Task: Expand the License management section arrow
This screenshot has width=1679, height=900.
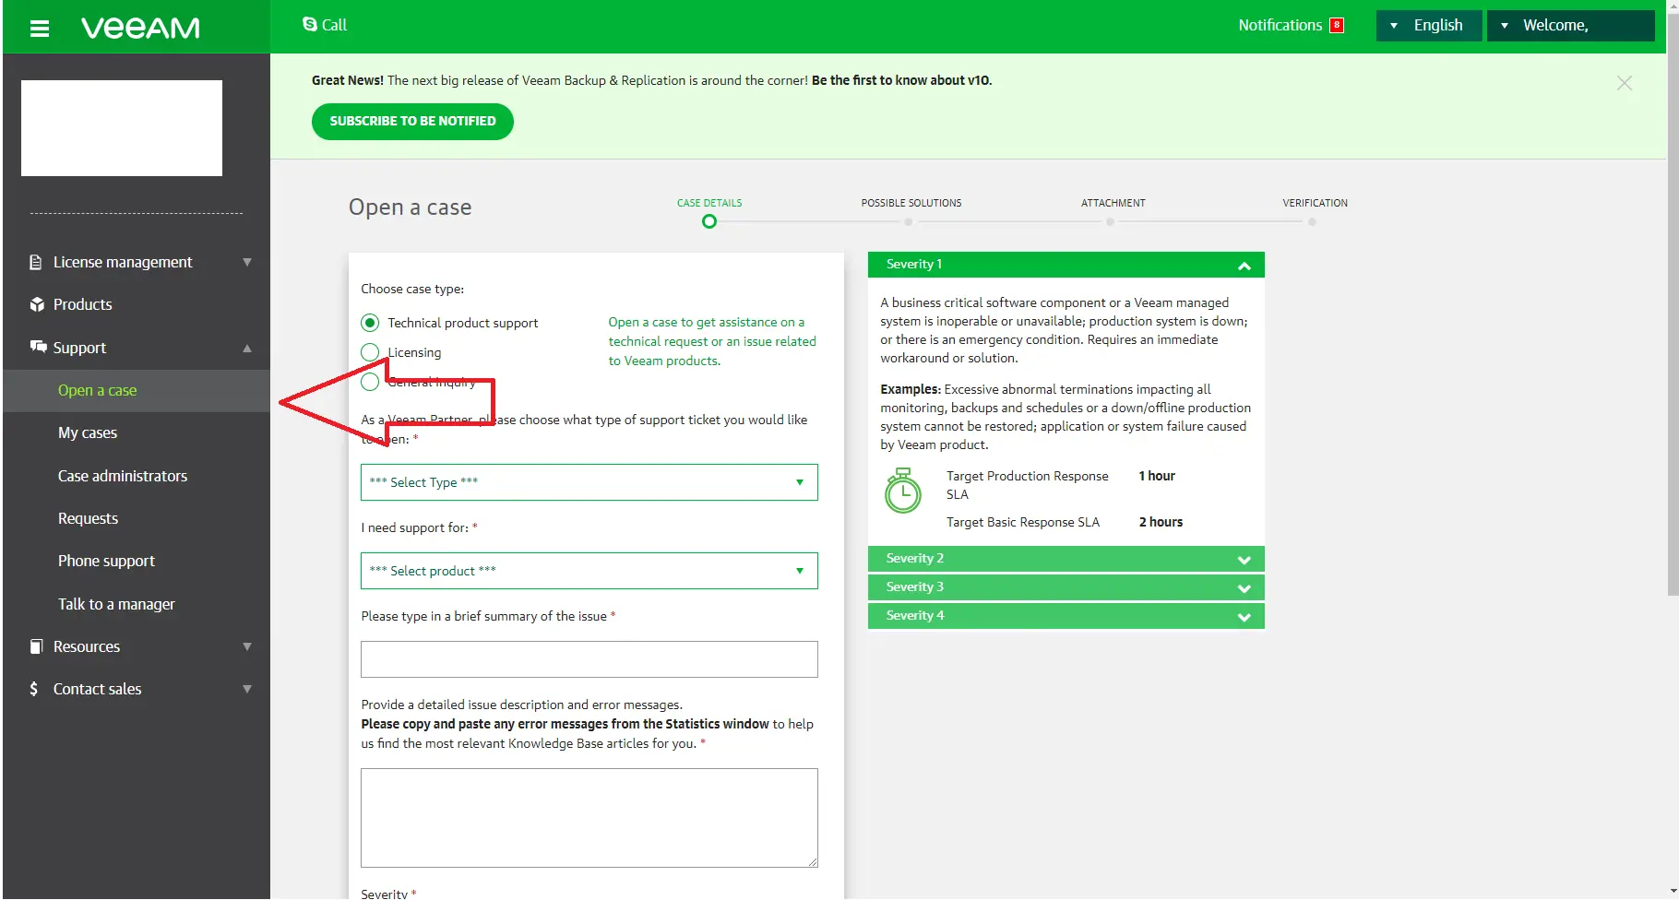Action: point(247,263)
